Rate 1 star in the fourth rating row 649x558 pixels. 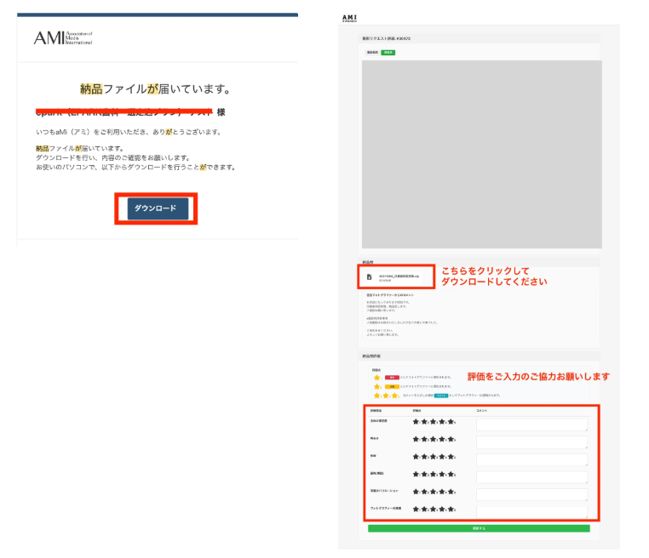tap(416, 475)
